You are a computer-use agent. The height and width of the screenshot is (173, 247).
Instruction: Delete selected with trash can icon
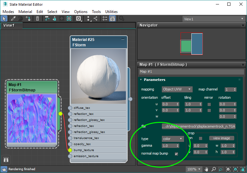37,18
